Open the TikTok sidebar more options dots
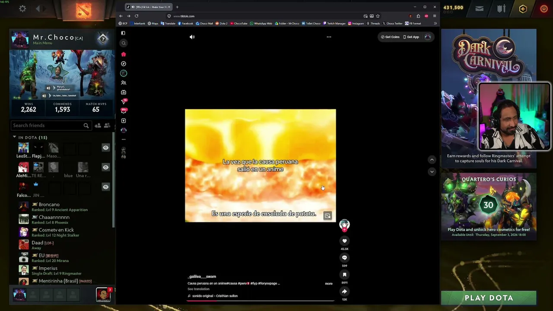Viewport: 553px width, 311px height. click(124, 139)
